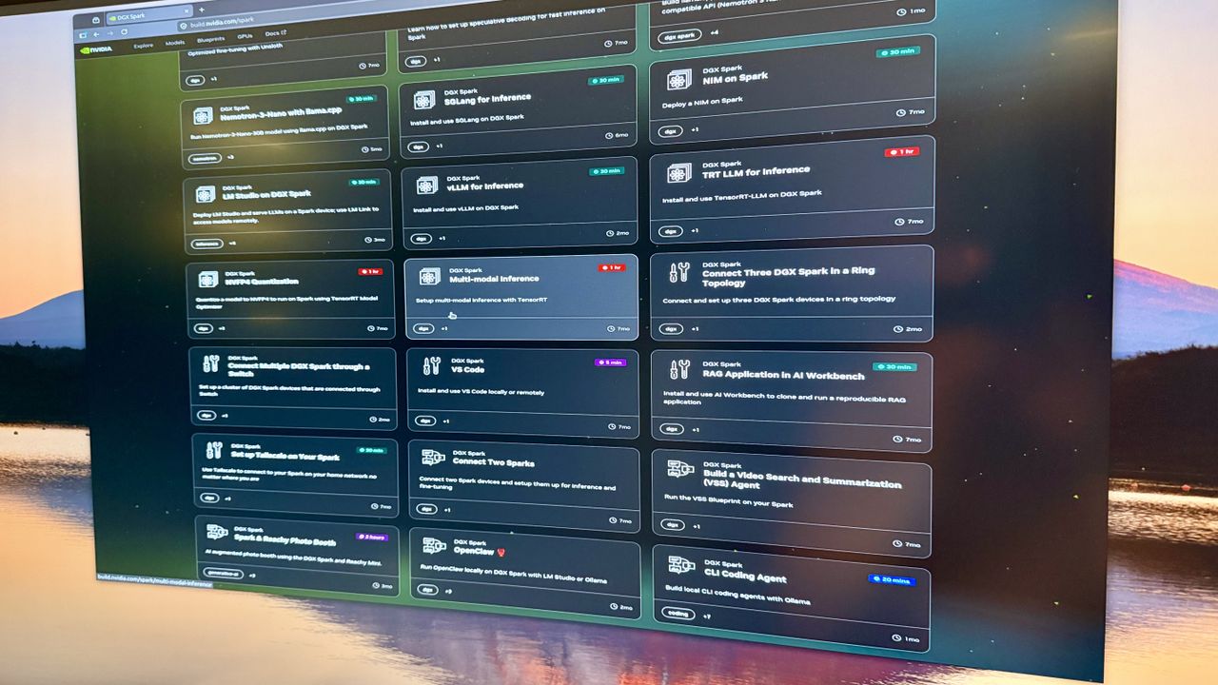Click the VS Code wrench tools icon
The height and width of the screenshot is (685, 1218).
pyautogui.click(x=432, y=365)
